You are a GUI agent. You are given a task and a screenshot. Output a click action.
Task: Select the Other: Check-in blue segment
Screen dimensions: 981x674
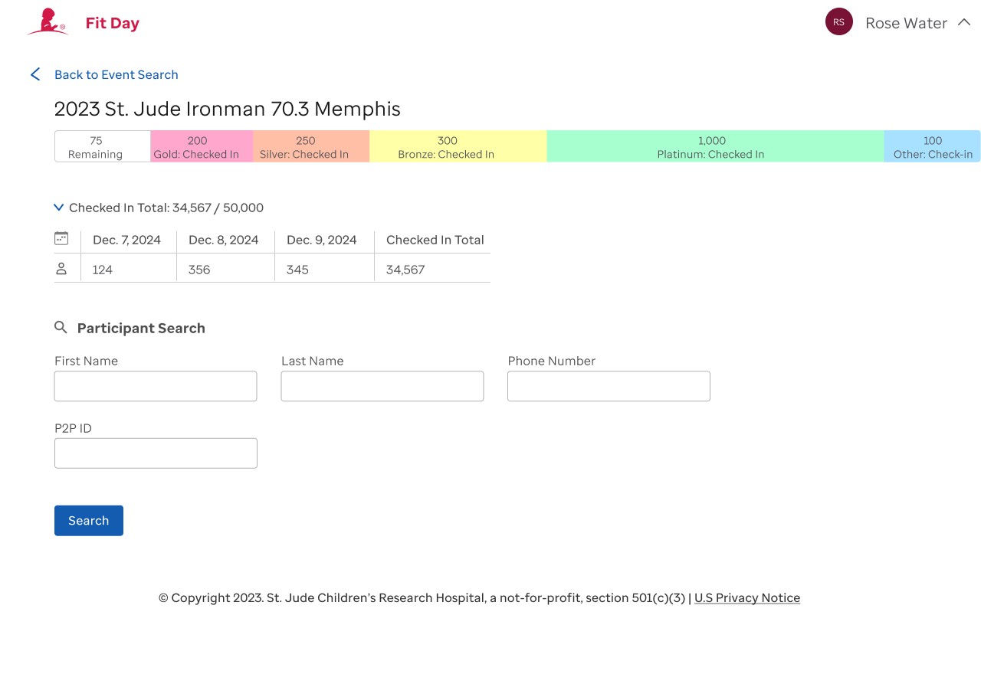pyautogui.click(x=932, y=146)
